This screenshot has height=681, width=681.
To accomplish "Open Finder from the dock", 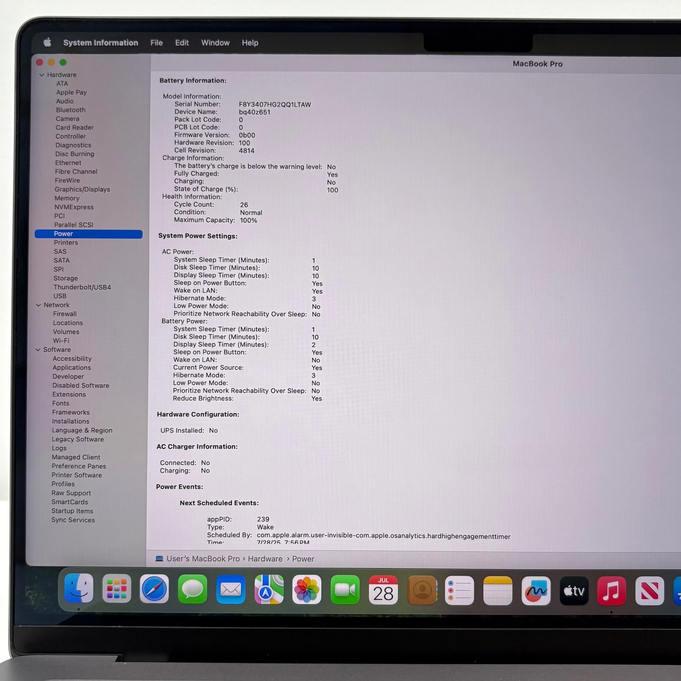I will [x=79, y=588].
